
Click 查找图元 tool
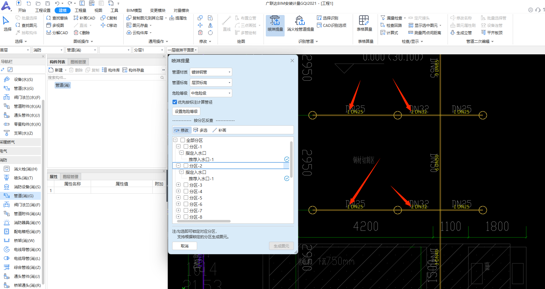click(x=26, y=25)
